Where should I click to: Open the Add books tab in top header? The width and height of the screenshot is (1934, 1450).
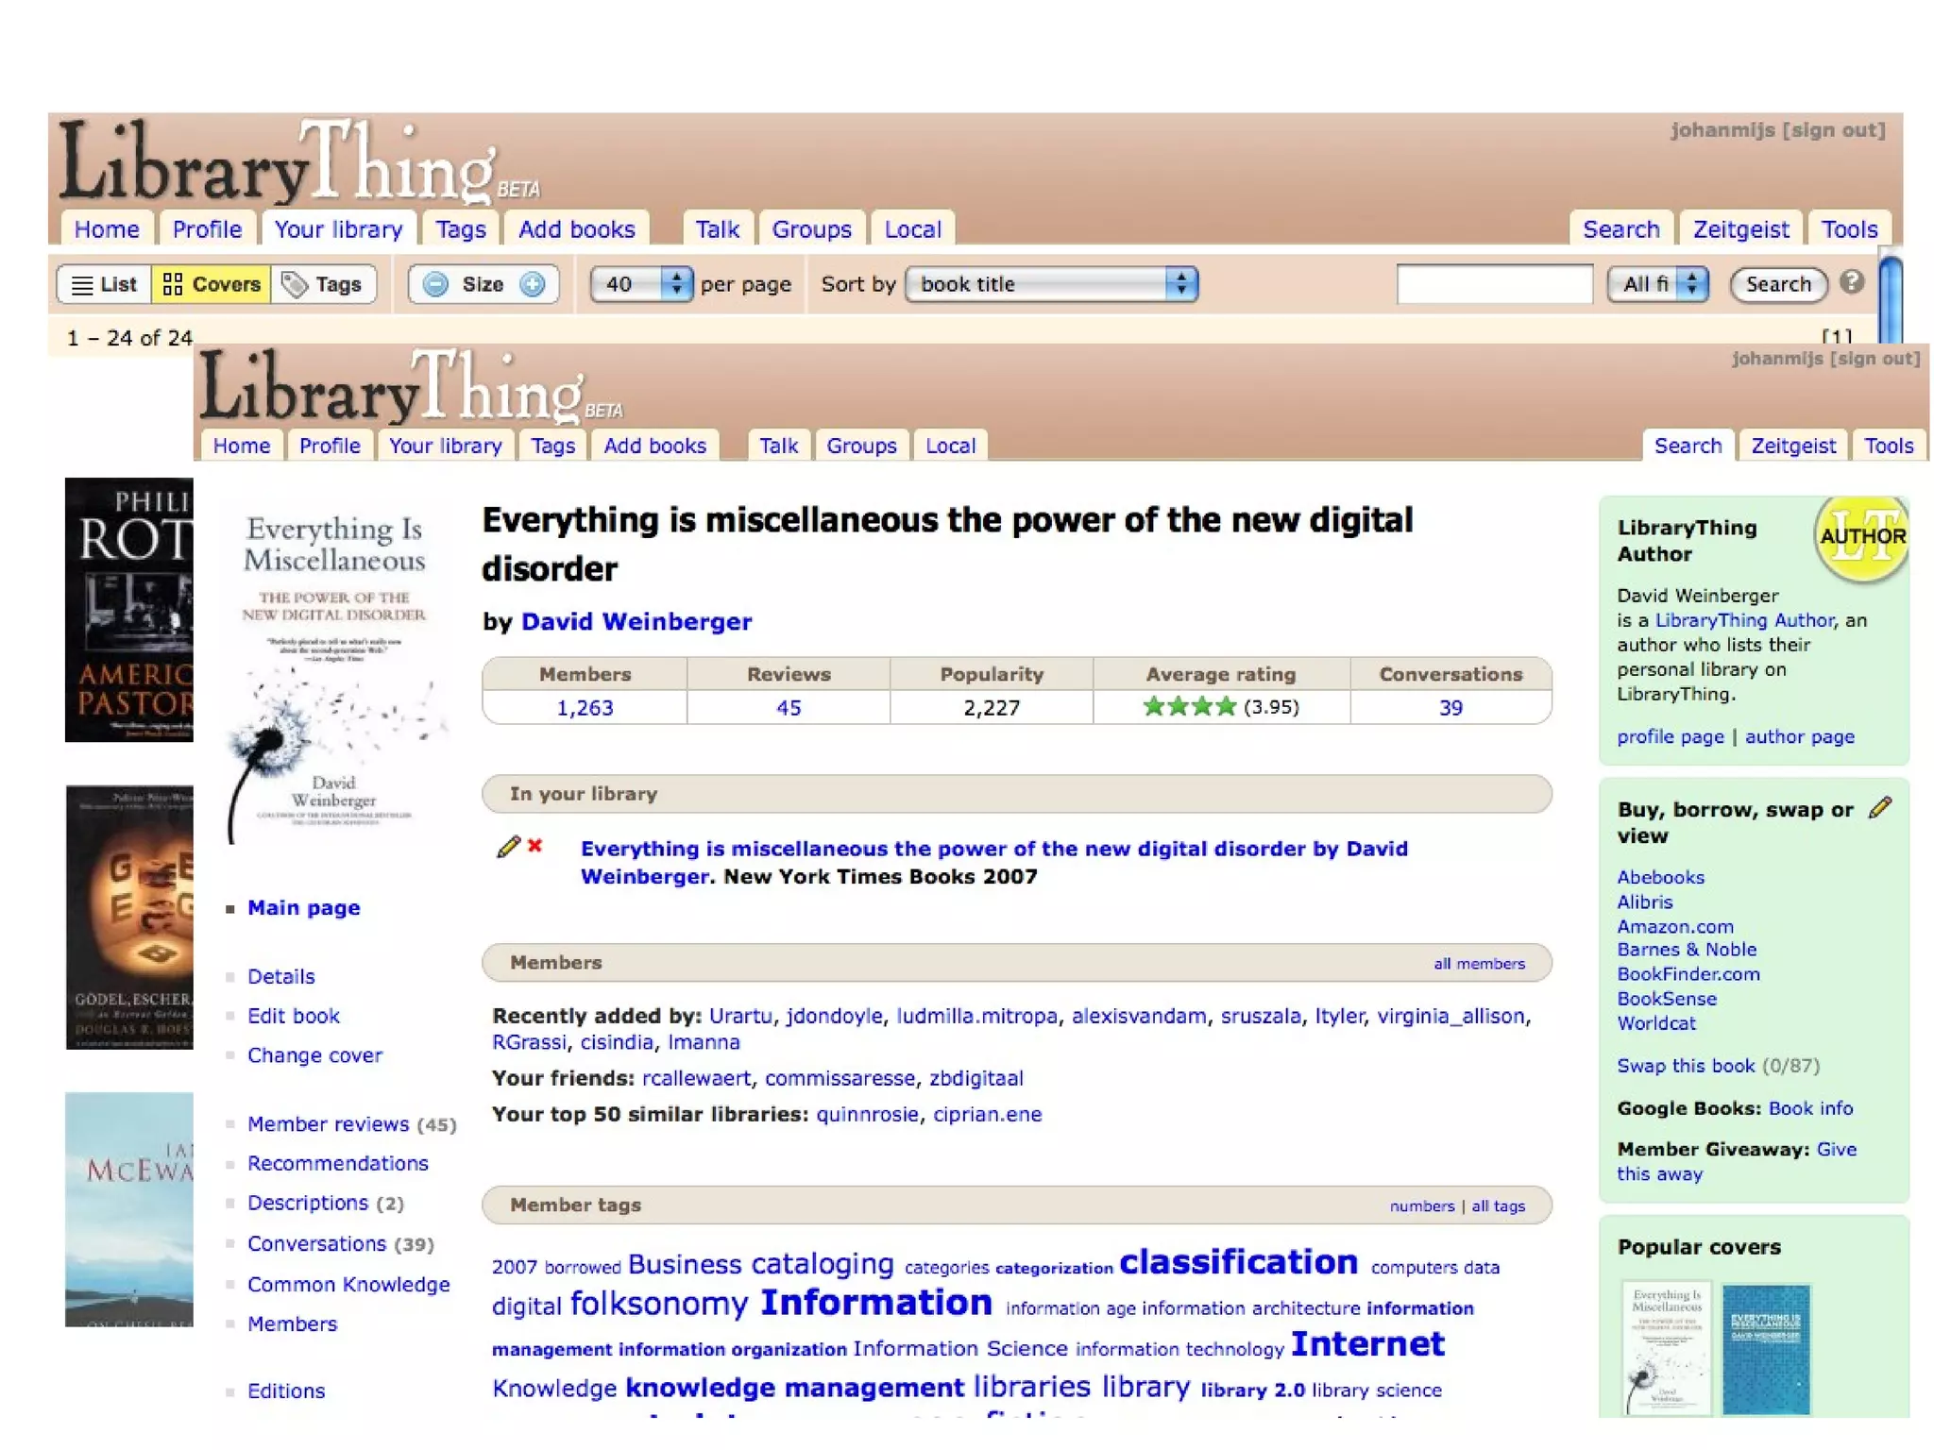[576, 229]
